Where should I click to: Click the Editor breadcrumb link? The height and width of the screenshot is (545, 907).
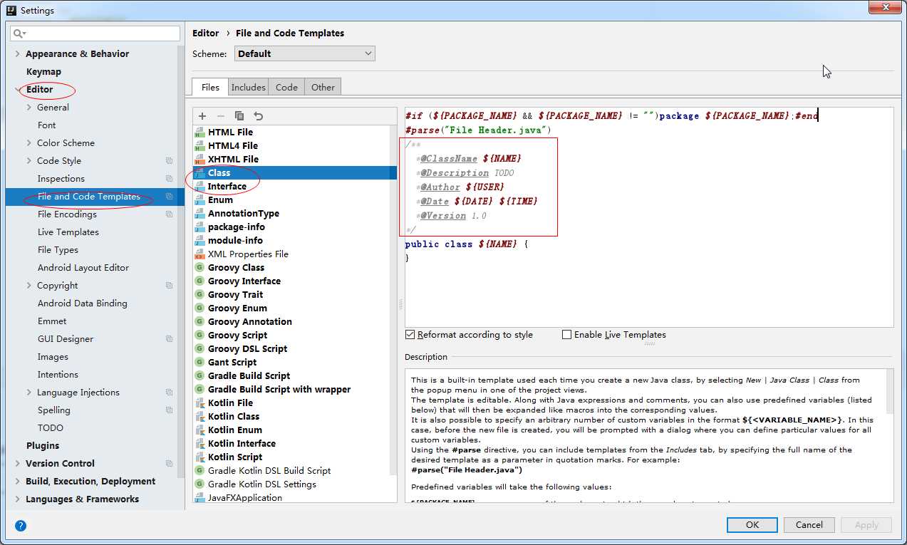206,33
